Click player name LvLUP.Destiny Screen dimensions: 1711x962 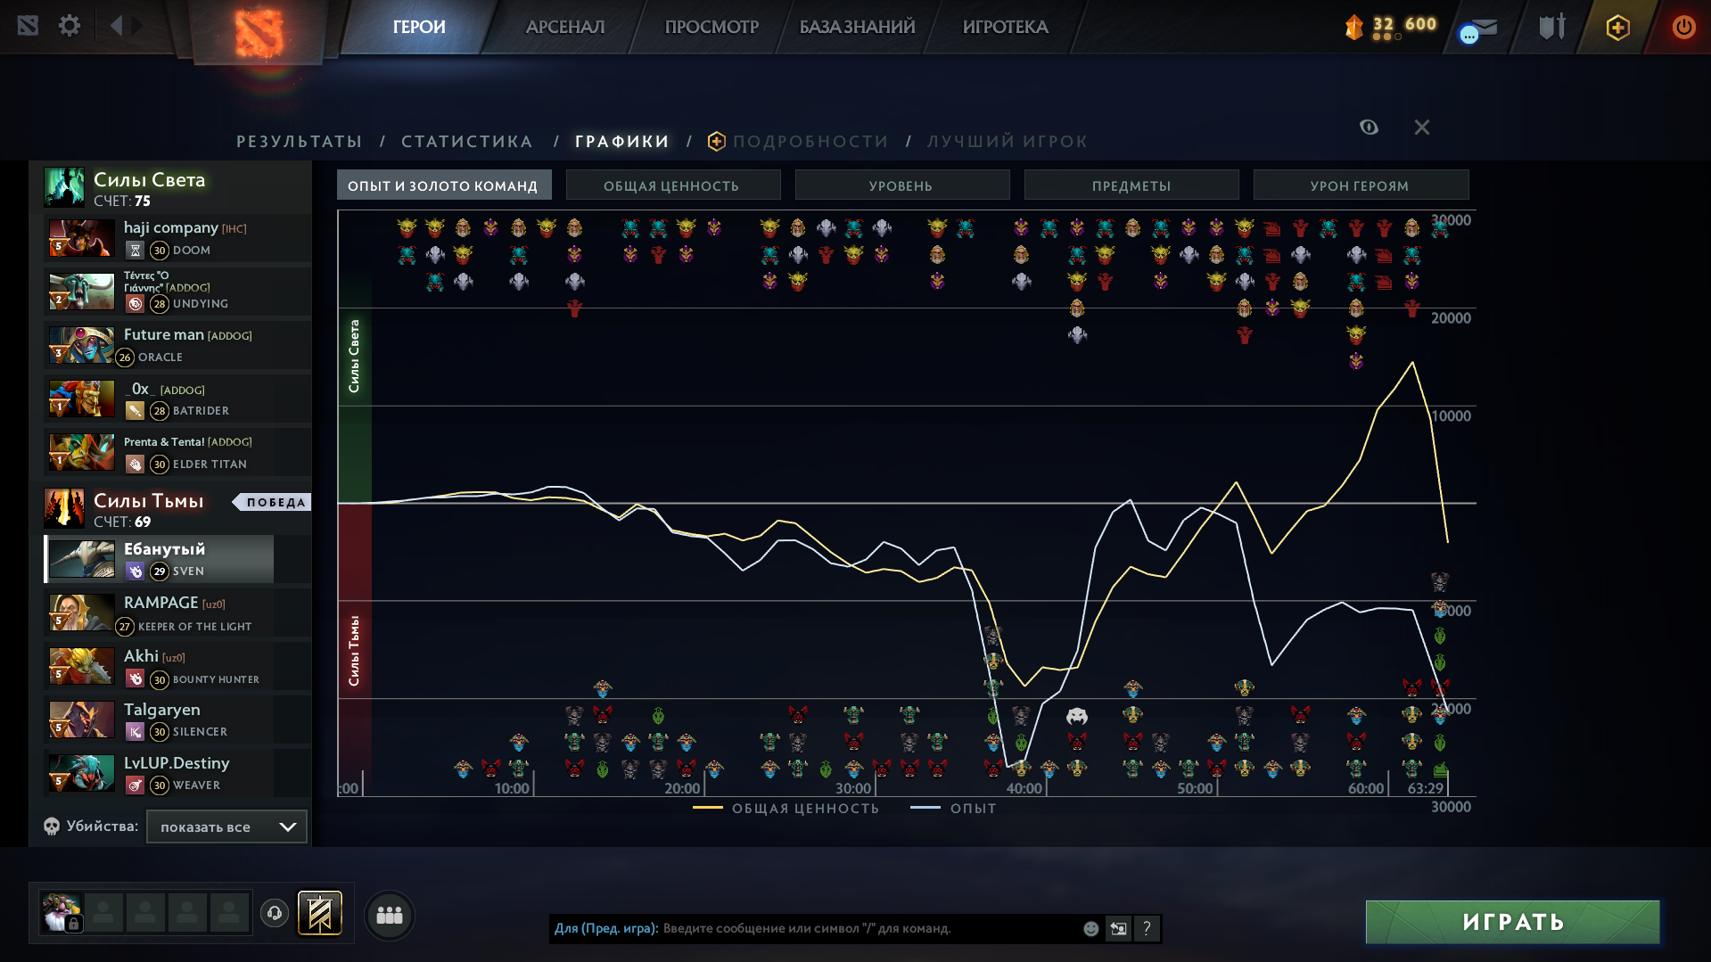[177, 763]
